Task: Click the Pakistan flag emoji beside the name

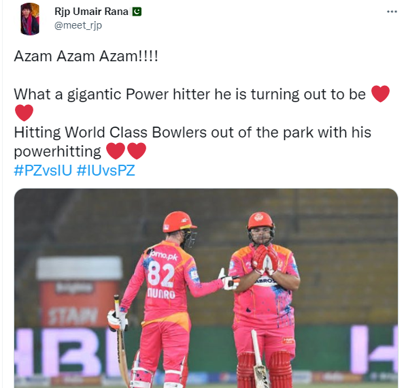Action: point(137,12)
